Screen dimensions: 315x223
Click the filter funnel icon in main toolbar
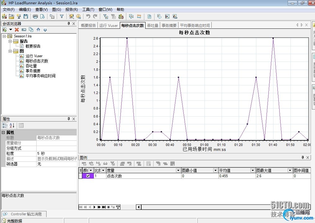(x=61, y=16)
